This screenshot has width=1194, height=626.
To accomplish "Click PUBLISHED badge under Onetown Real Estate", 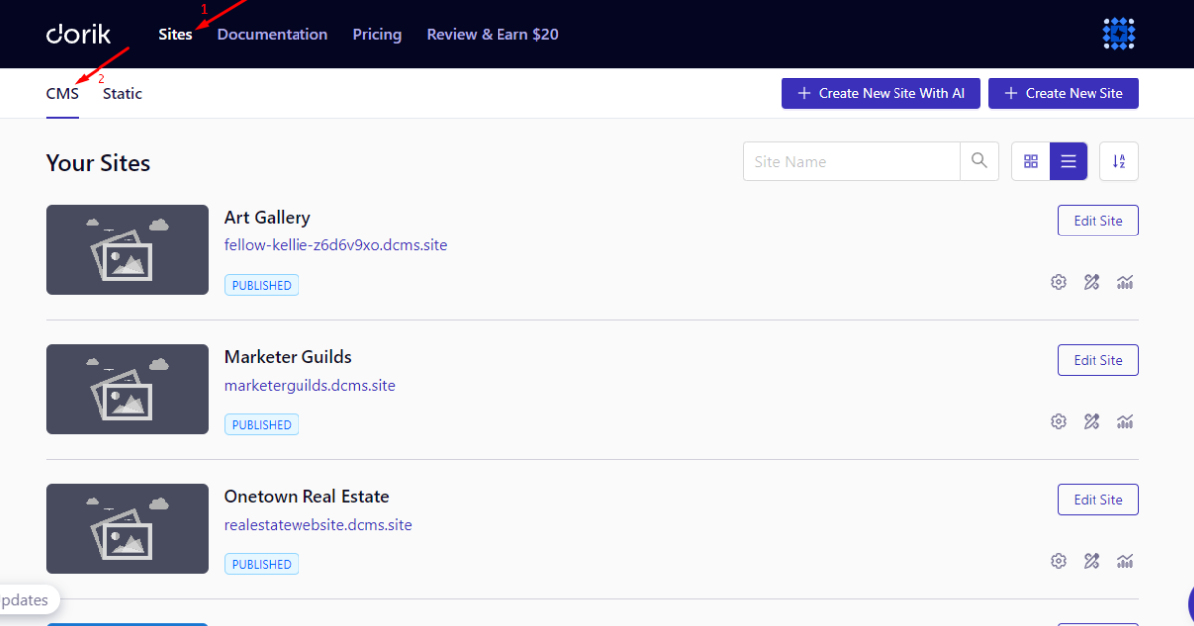I will pos(262,564).
